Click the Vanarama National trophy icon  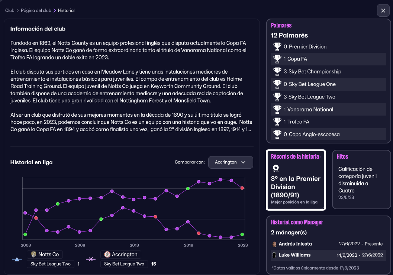point(277,109)
